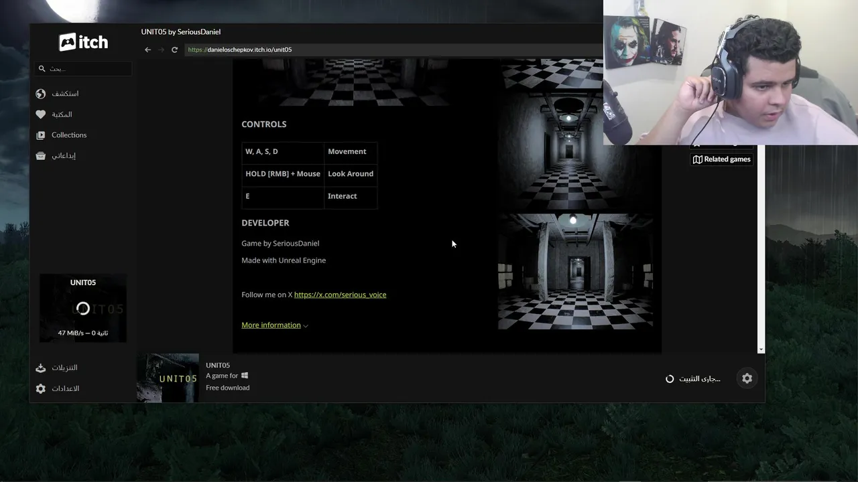Viewport: 858px width, 482px height.
Task: Click the Movement table cell
Action: pyautogui.click(x=351, y=152)
